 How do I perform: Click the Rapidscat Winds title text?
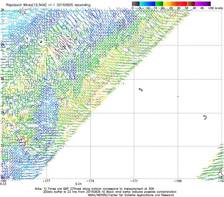pos(48,5)
